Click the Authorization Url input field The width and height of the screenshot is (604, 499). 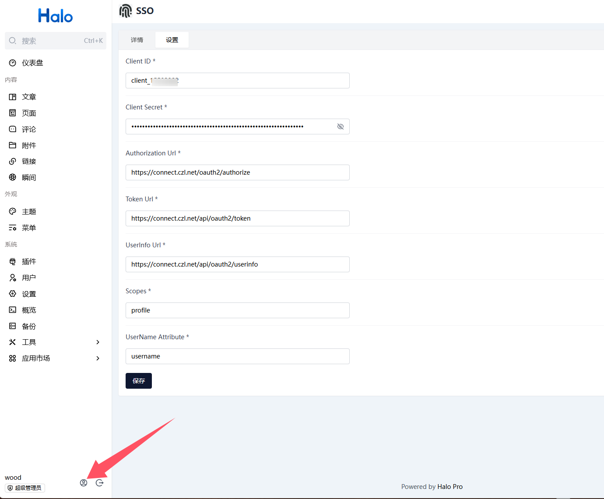coord(238,172)
